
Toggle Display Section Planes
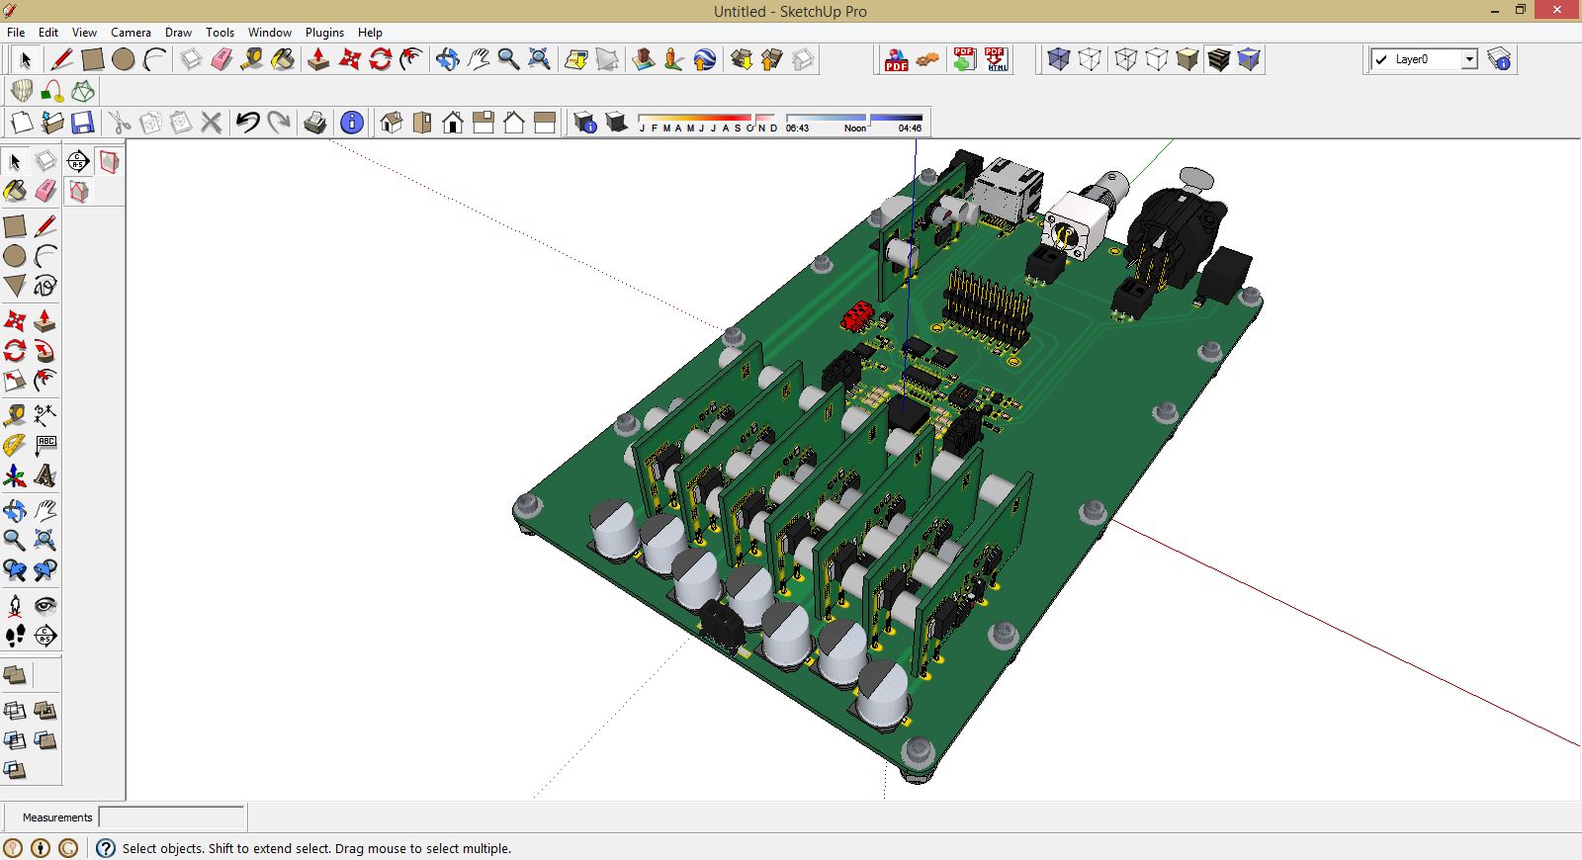point(109,161)
